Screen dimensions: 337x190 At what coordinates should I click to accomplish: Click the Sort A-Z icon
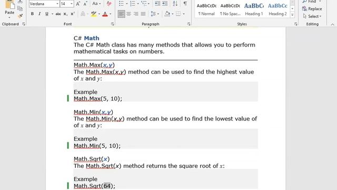pyautogui.click(x=175, y=4)
